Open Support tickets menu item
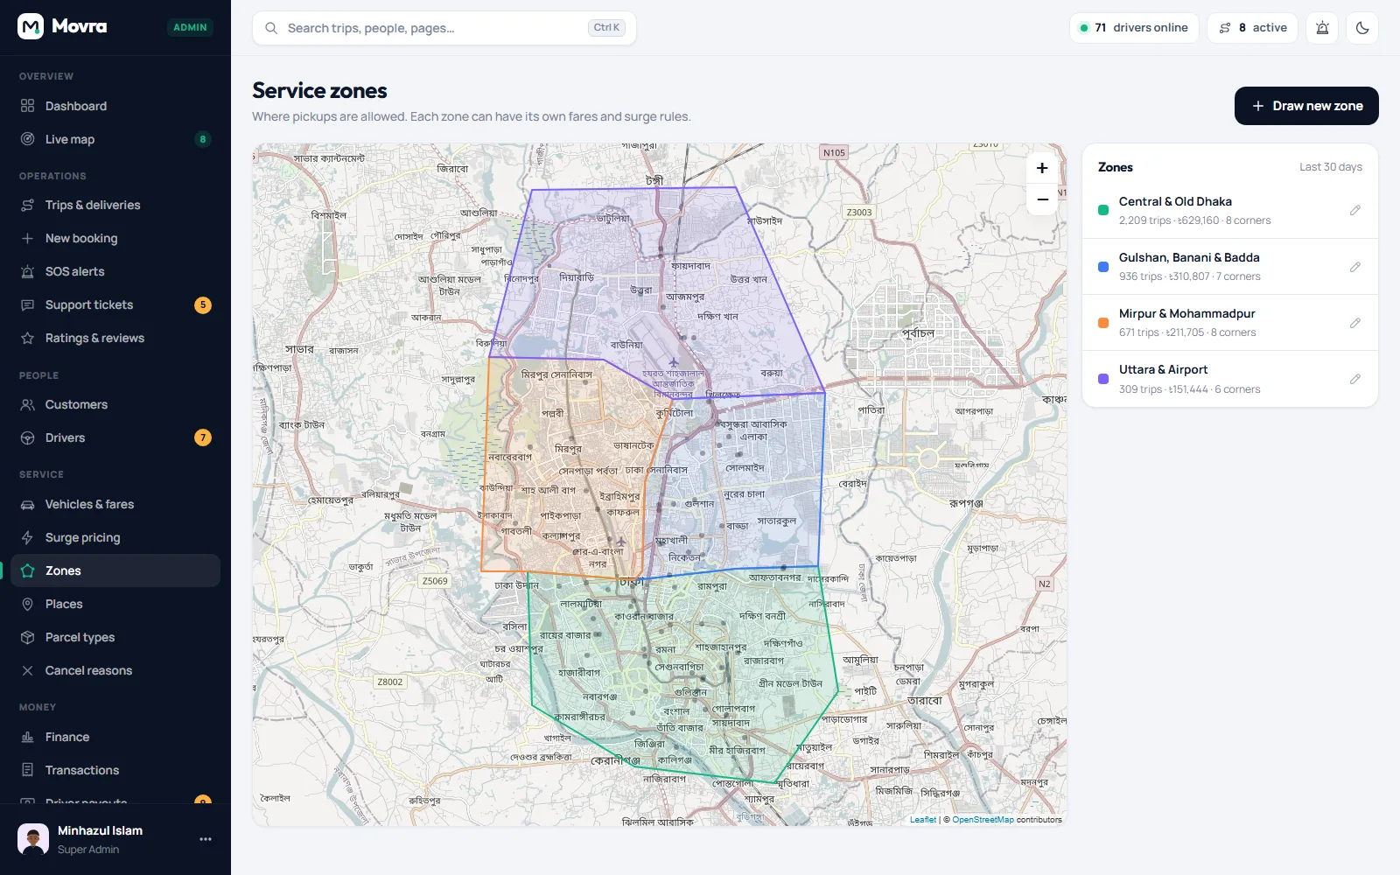The width and height of the screenshot is (1400, 875). click(x=115, y=304)
